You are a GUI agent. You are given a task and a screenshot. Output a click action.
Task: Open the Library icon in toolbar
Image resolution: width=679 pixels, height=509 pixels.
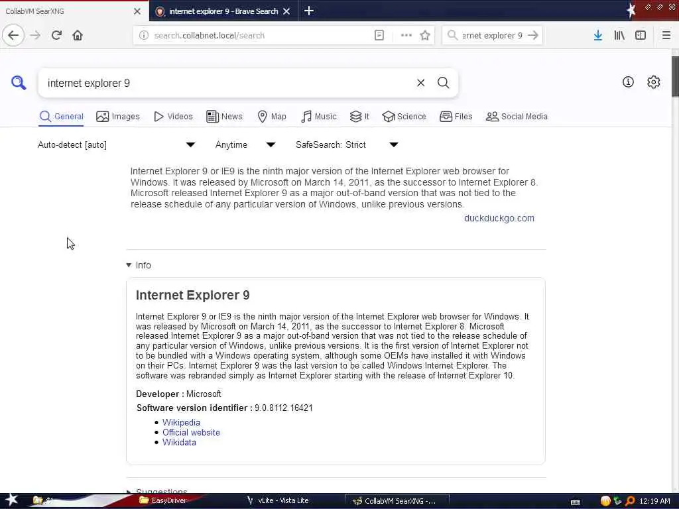tap(619, 35)
